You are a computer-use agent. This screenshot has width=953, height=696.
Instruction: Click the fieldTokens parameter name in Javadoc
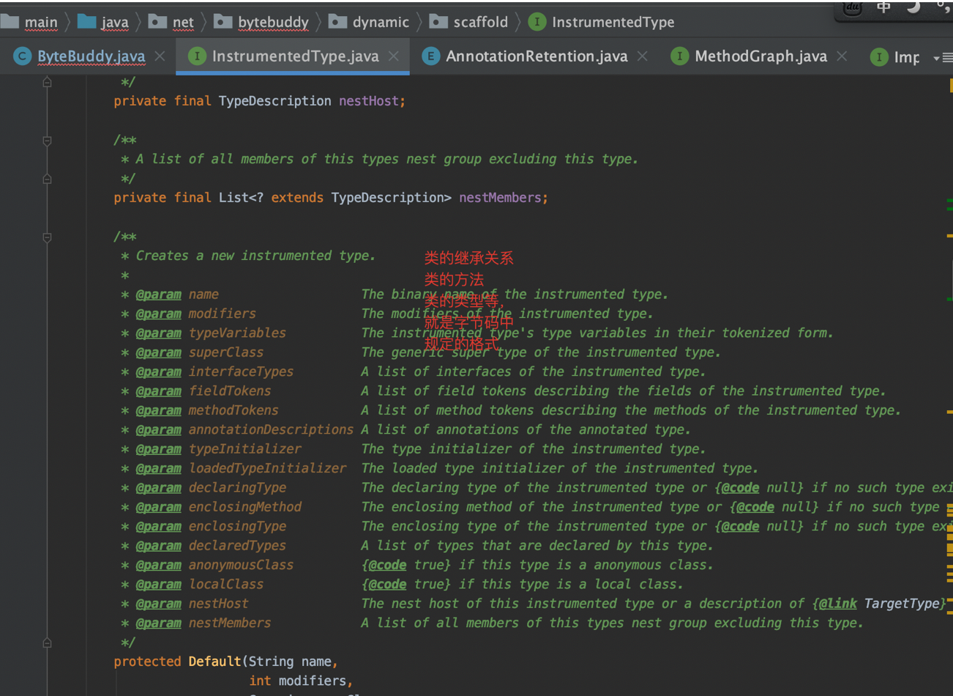click(230, 391)
